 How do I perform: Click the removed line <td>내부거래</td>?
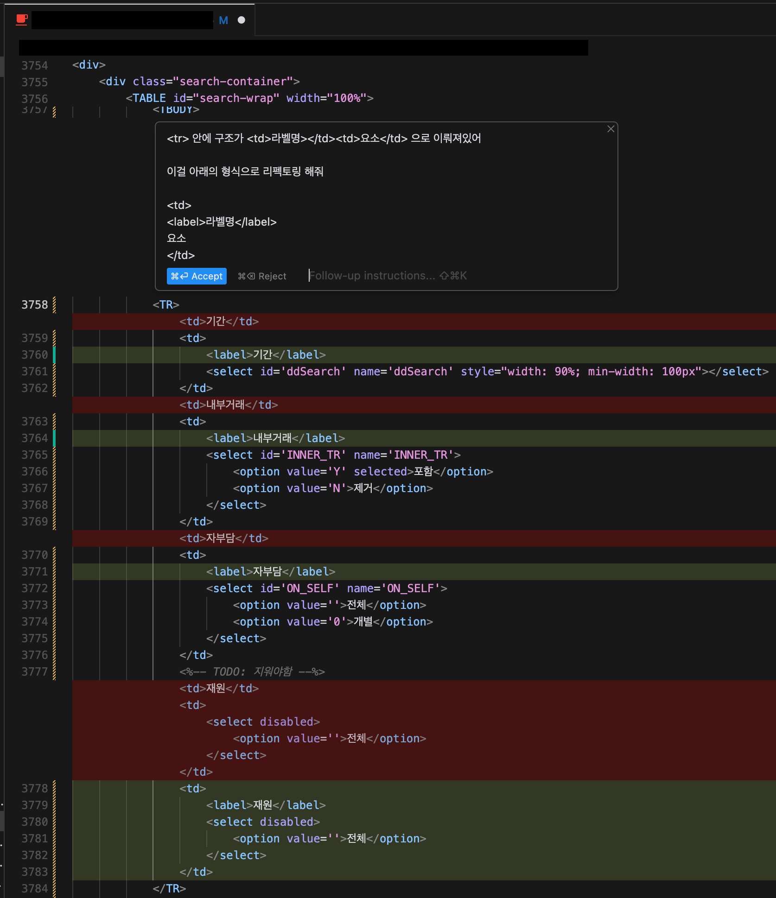click(x=229, y=405)
